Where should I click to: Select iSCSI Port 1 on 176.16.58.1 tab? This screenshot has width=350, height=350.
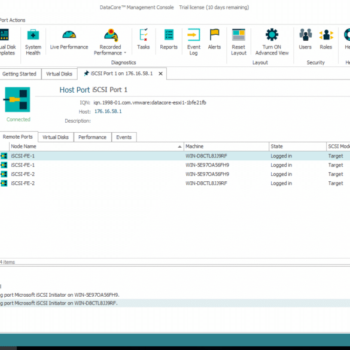[x=121, y=74]
